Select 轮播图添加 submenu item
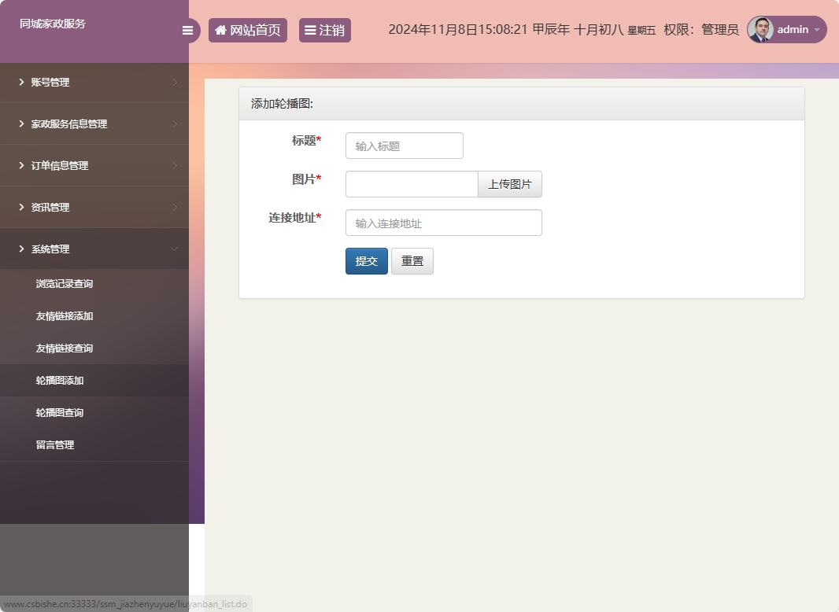Screen dimensions: 839x612 click(94, 381)
